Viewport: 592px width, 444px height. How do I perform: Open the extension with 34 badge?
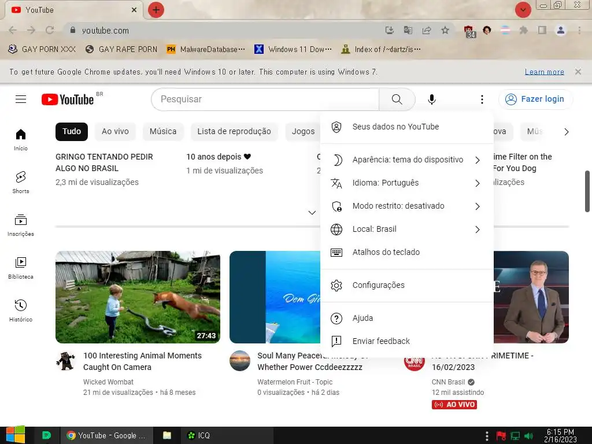coord(469,31)
